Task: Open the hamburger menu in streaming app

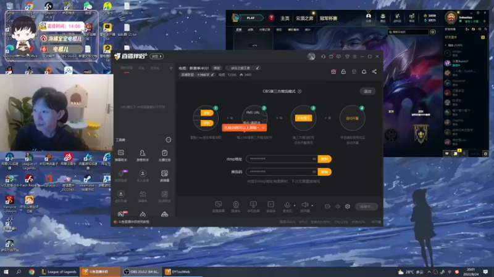Action: coord(354,57)
